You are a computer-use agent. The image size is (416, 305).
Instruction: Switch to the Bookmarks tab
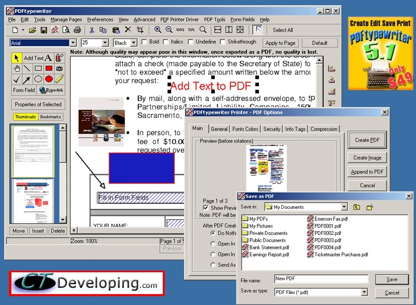(x=50, y=117)
